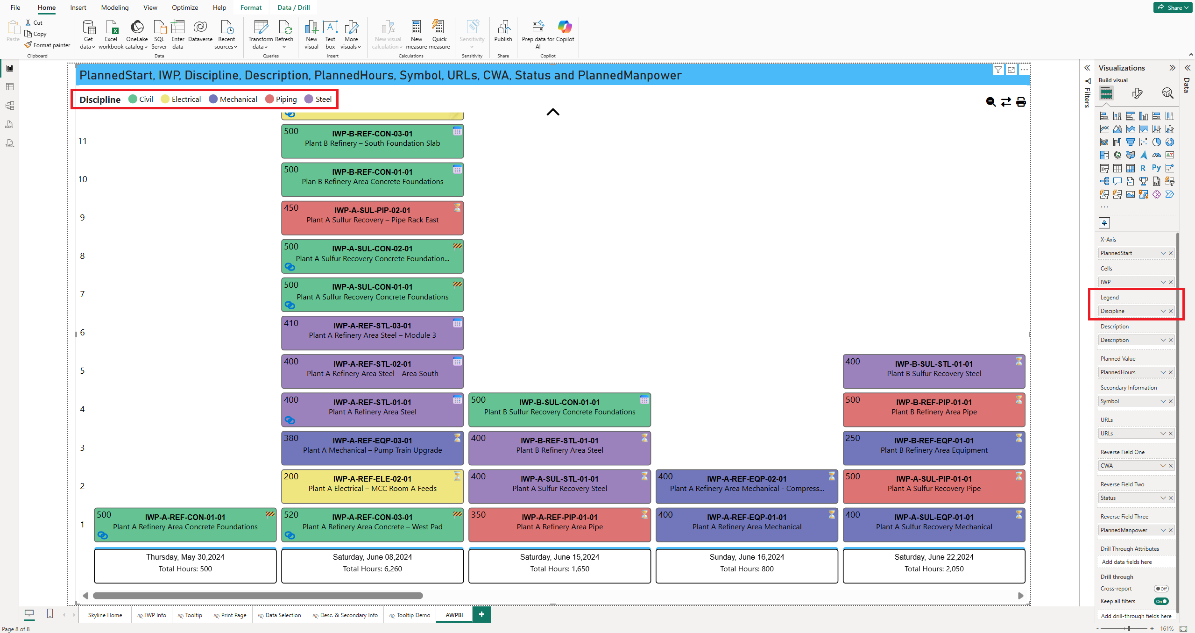The image size is (1195, 633).
Task: Click Fit to page button
Action: tap(1183, 629)
